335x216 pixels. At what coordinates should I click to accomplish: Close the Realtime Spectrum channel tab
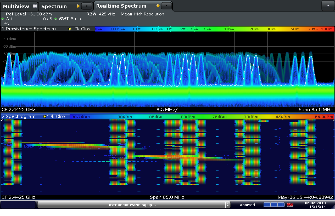166,5
